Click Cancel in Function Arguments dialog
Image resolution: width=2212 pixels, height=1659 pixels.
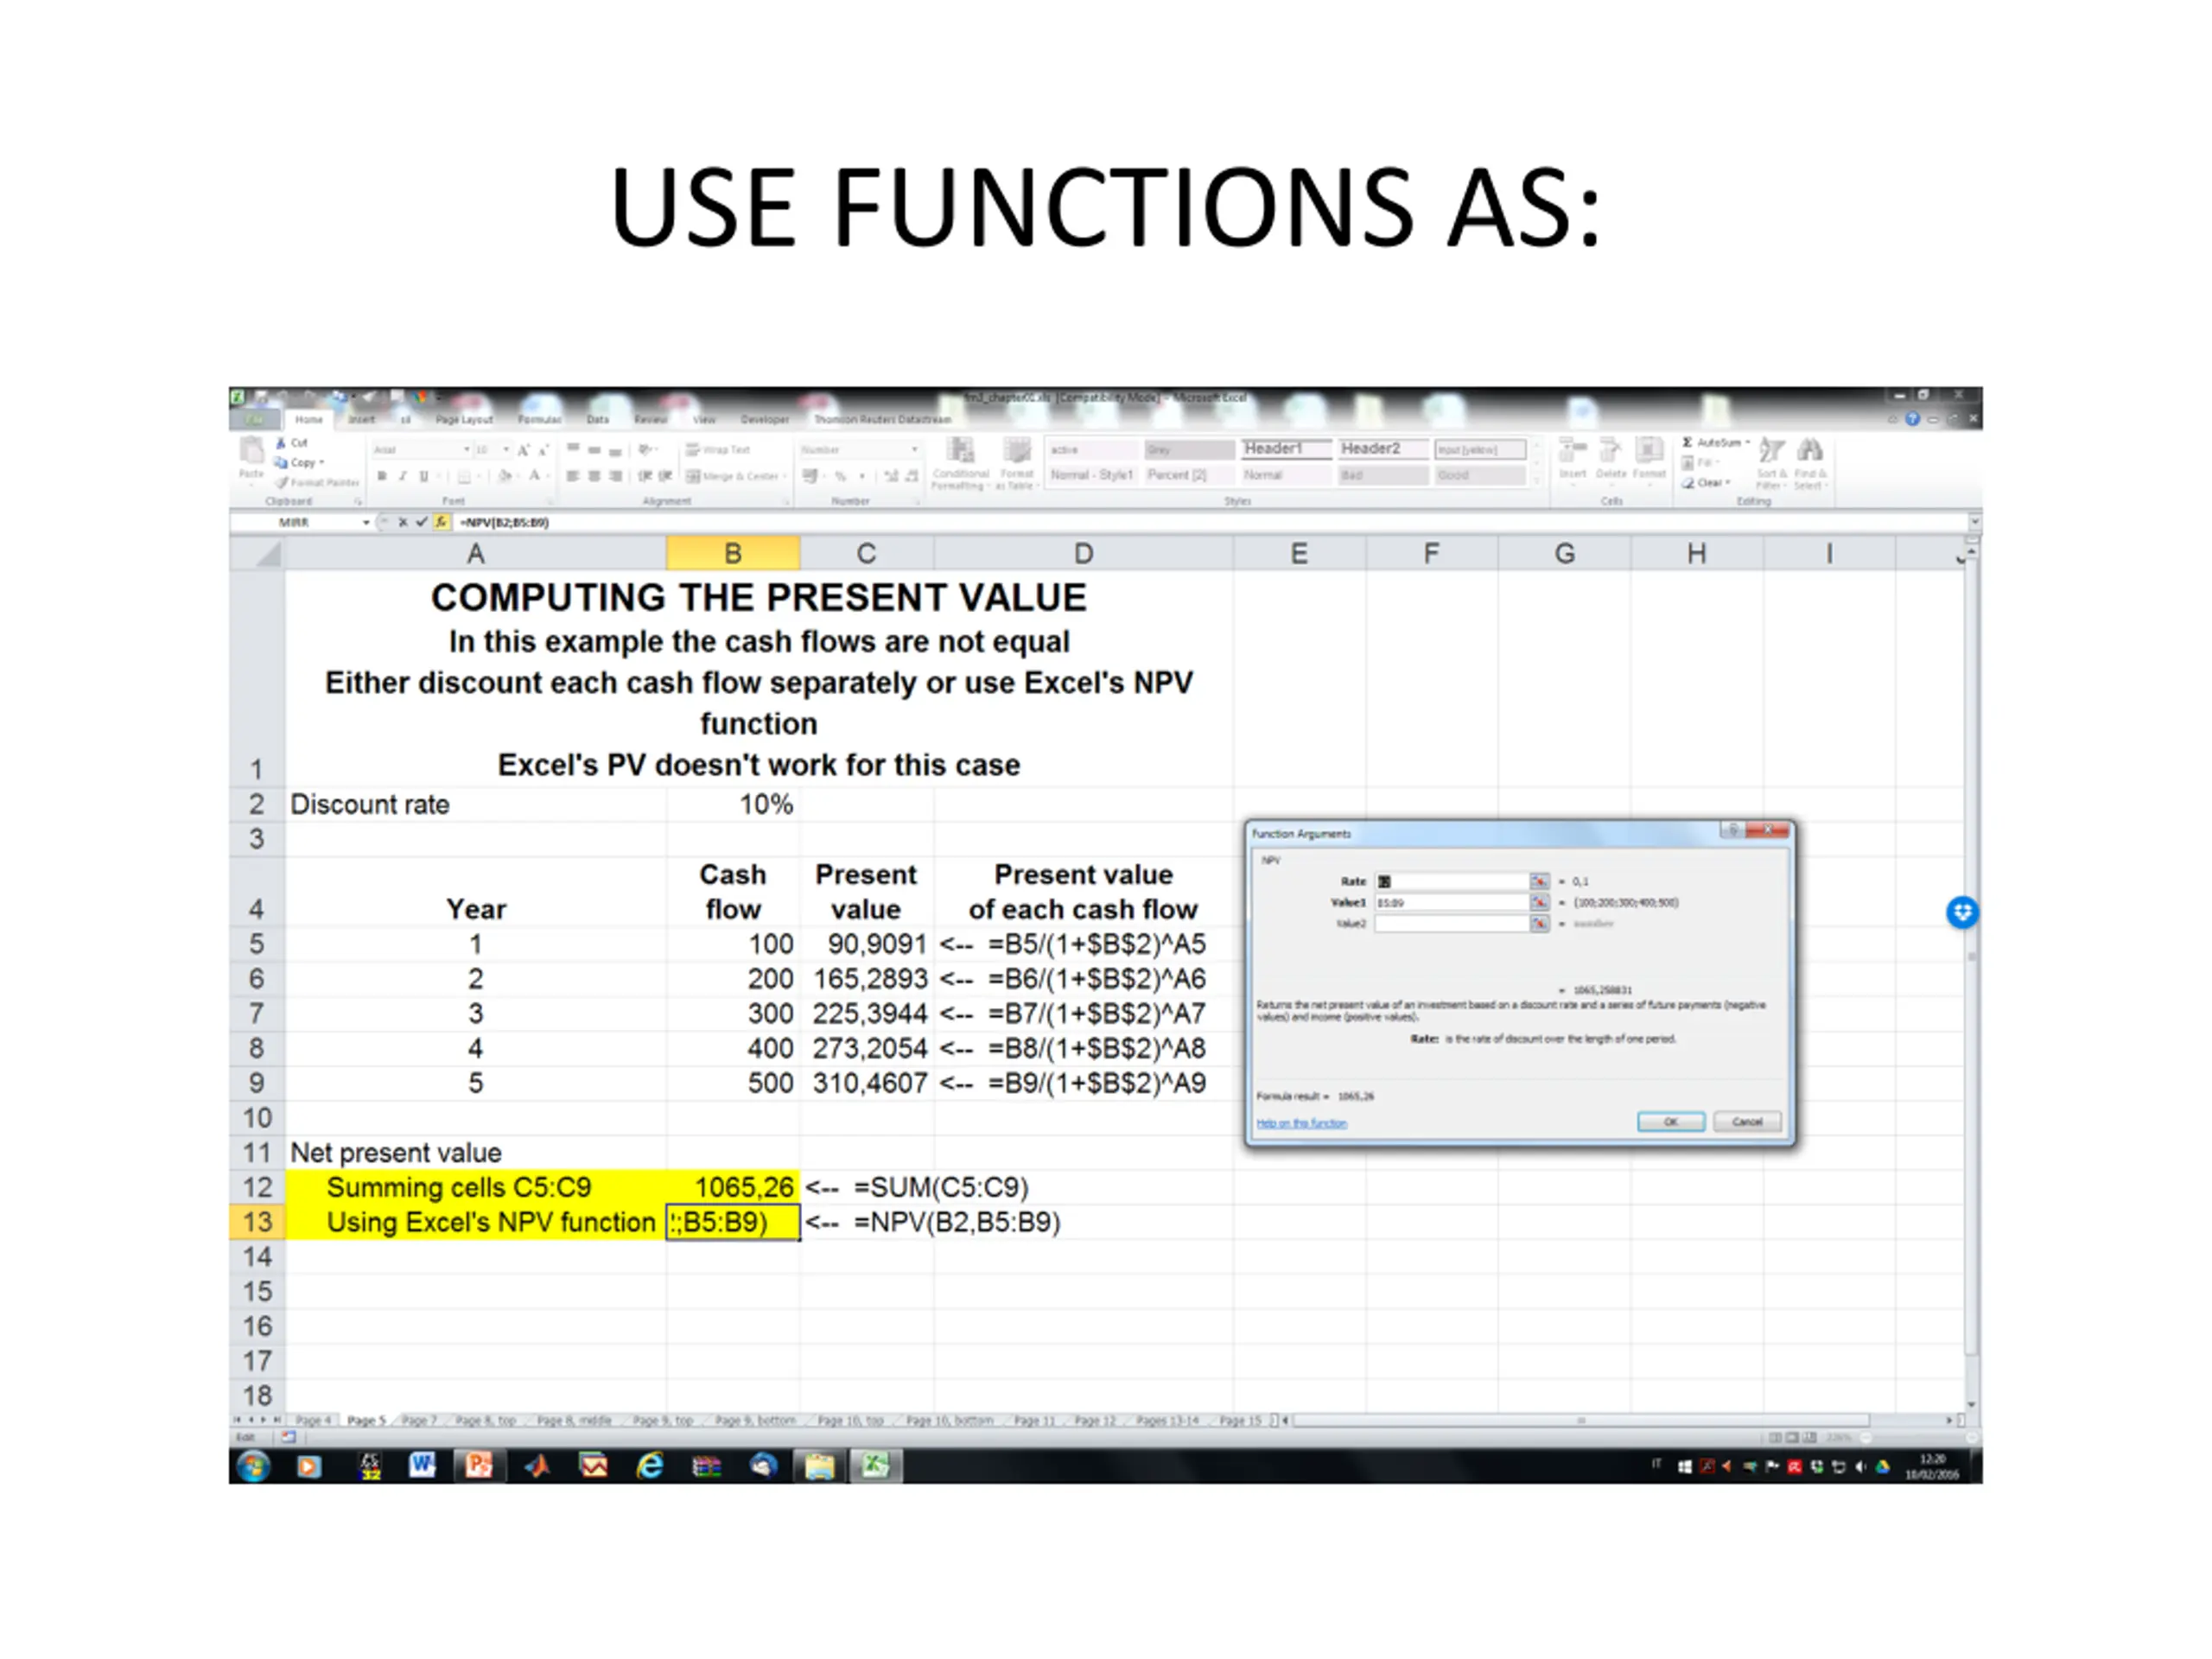[x=1747, y=1122]
